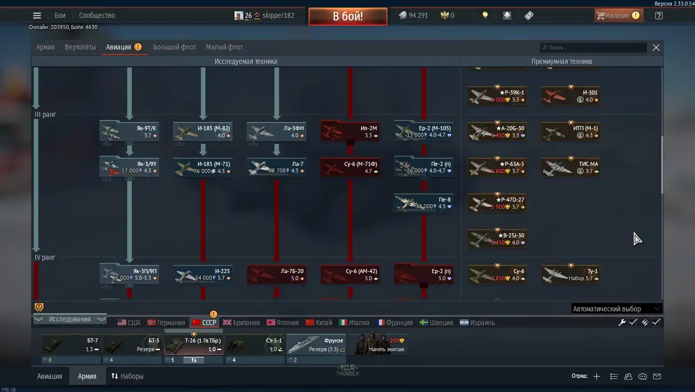Viewport: 695px width, 392px height.
Task: Select the И-225 aircraft card
Action: (x=203, y=274)
